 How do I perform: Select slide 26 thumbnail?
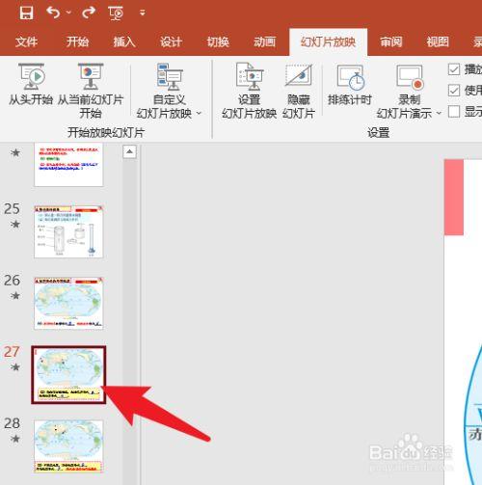coord(68,304)
